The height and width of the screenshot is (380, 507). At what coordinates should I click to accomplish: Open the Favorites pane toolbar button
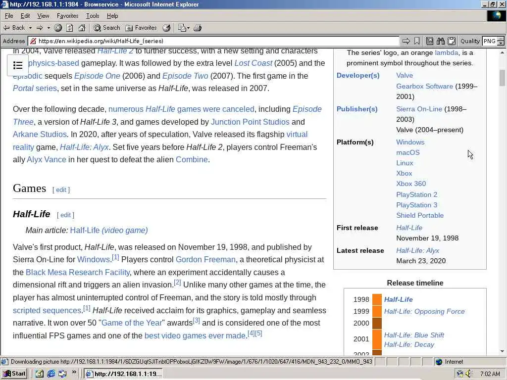click(x=141, y=28)
